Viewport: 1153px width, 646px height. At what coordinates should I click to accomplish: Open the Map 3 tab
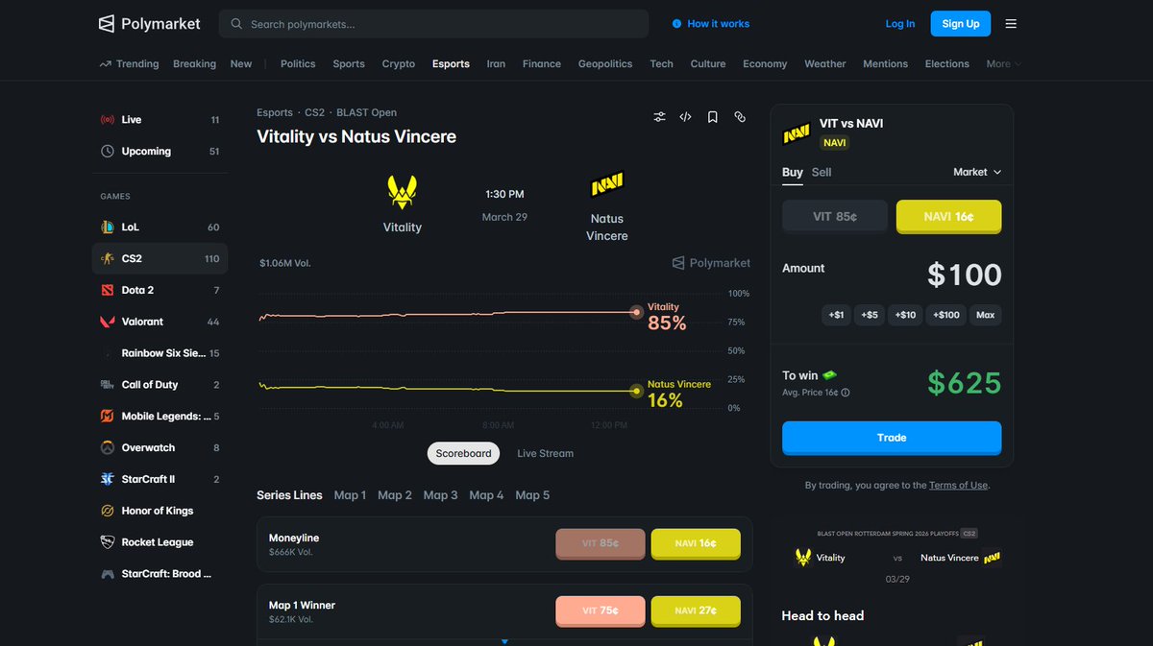pyautogui.click(x=441, y=495)
